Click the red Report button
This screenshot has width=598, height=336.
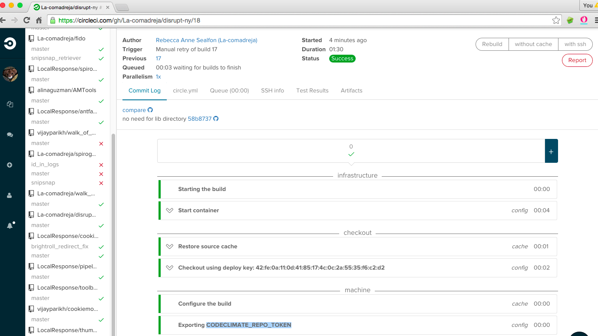click(577, 60)
